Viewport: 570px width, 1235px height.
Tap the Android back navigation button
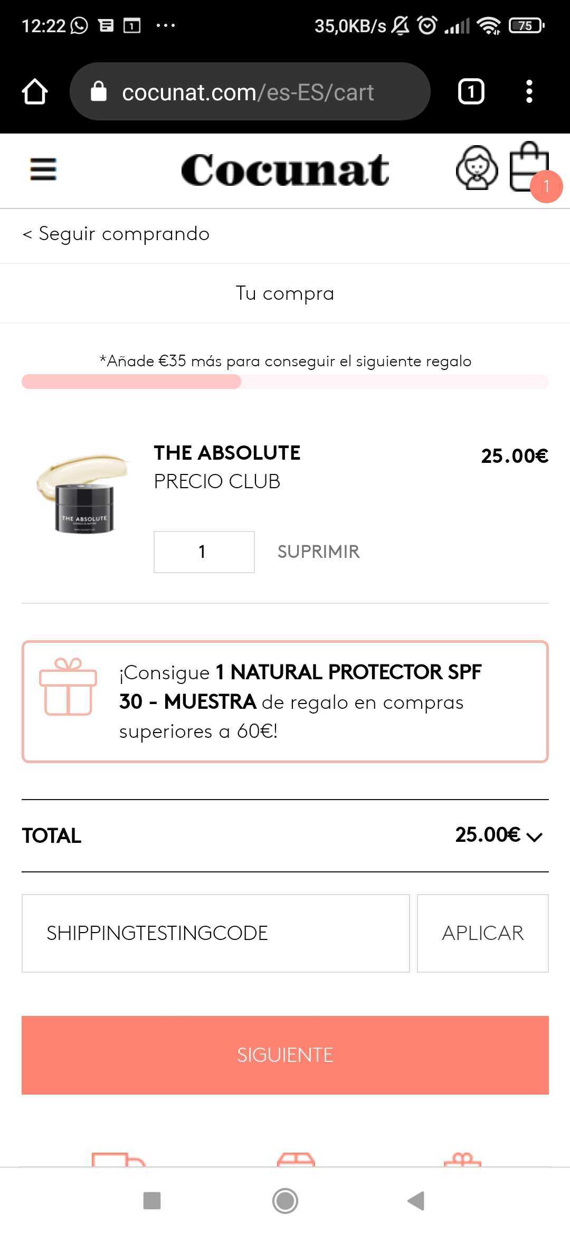[x=416, y=1201]
